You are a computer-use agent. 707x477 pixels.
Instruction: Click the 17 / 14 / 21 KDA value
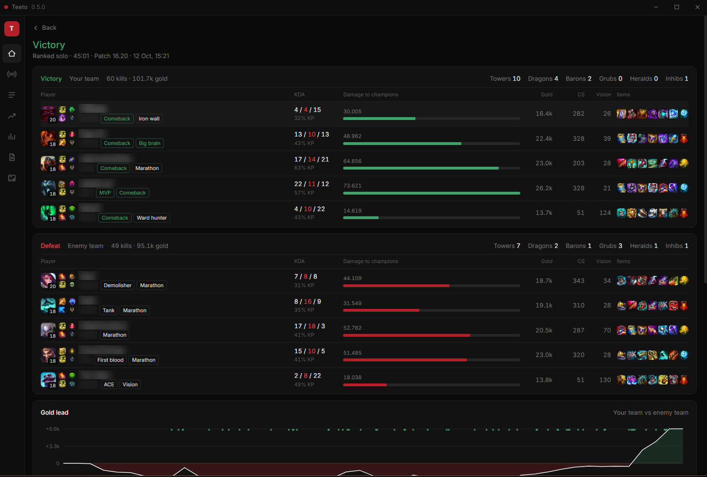pos(311,159)
